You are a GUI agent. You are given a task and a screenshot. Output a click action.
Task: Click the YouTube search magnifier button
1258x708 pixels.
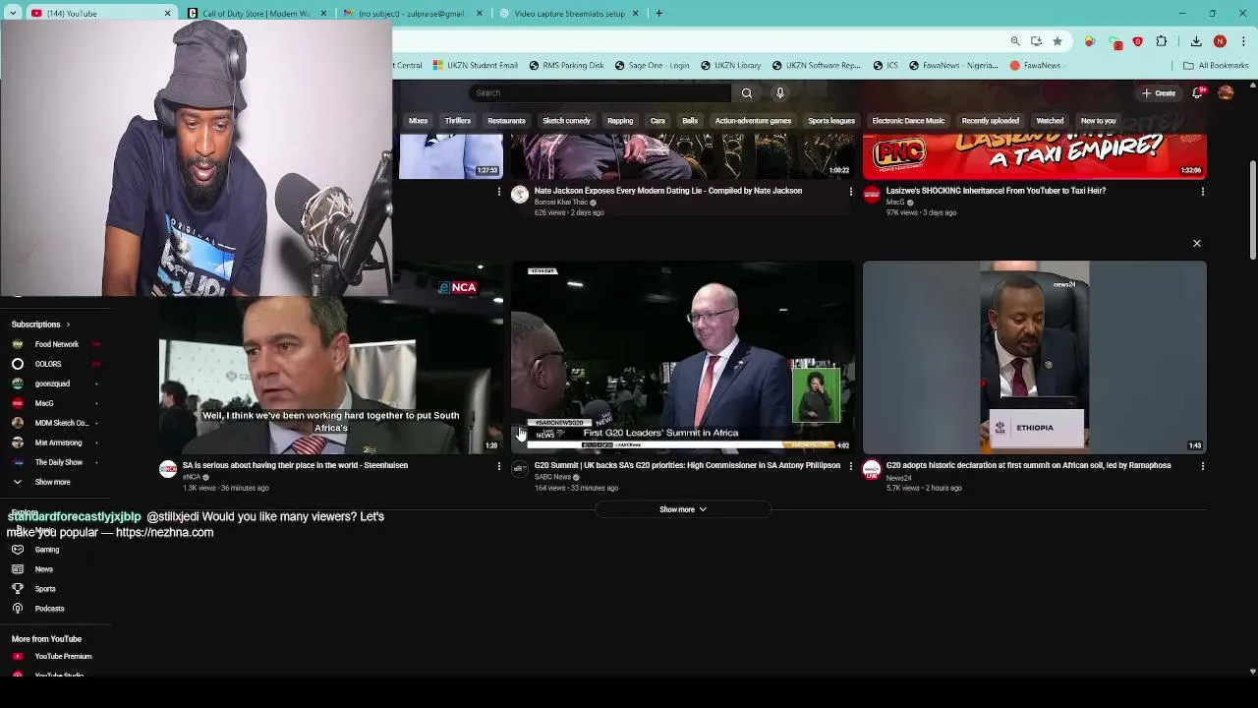click(x=747, y=93)
